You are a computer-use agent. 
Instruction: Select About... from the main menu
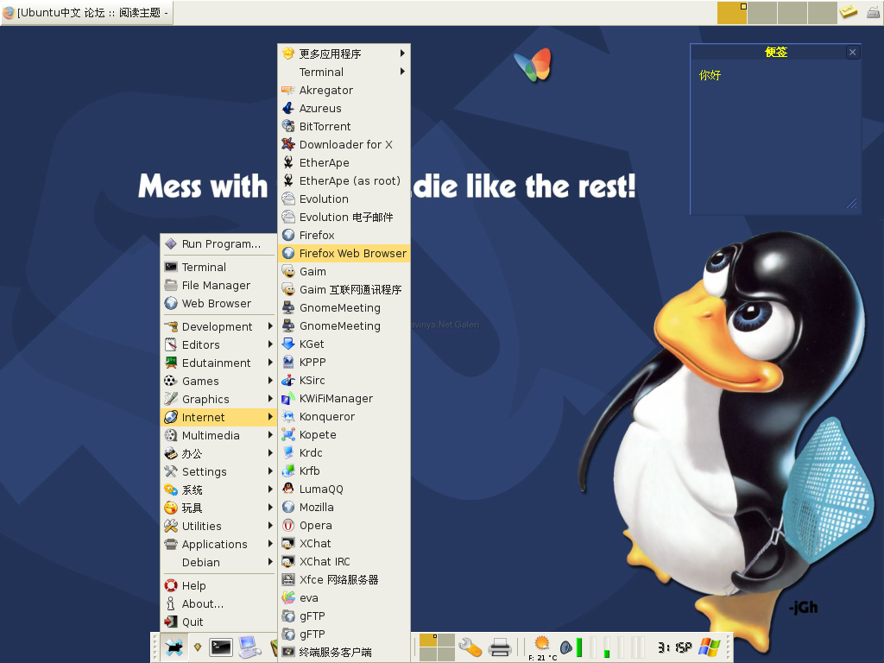(218, 603)
